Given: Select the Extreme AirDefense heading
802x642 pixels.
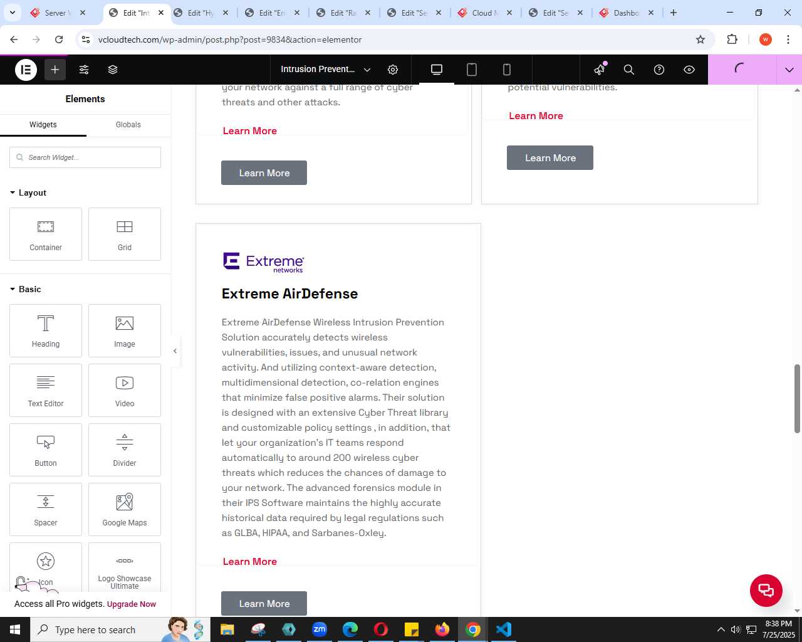Looking at the screenshot, I should (290, 293).
